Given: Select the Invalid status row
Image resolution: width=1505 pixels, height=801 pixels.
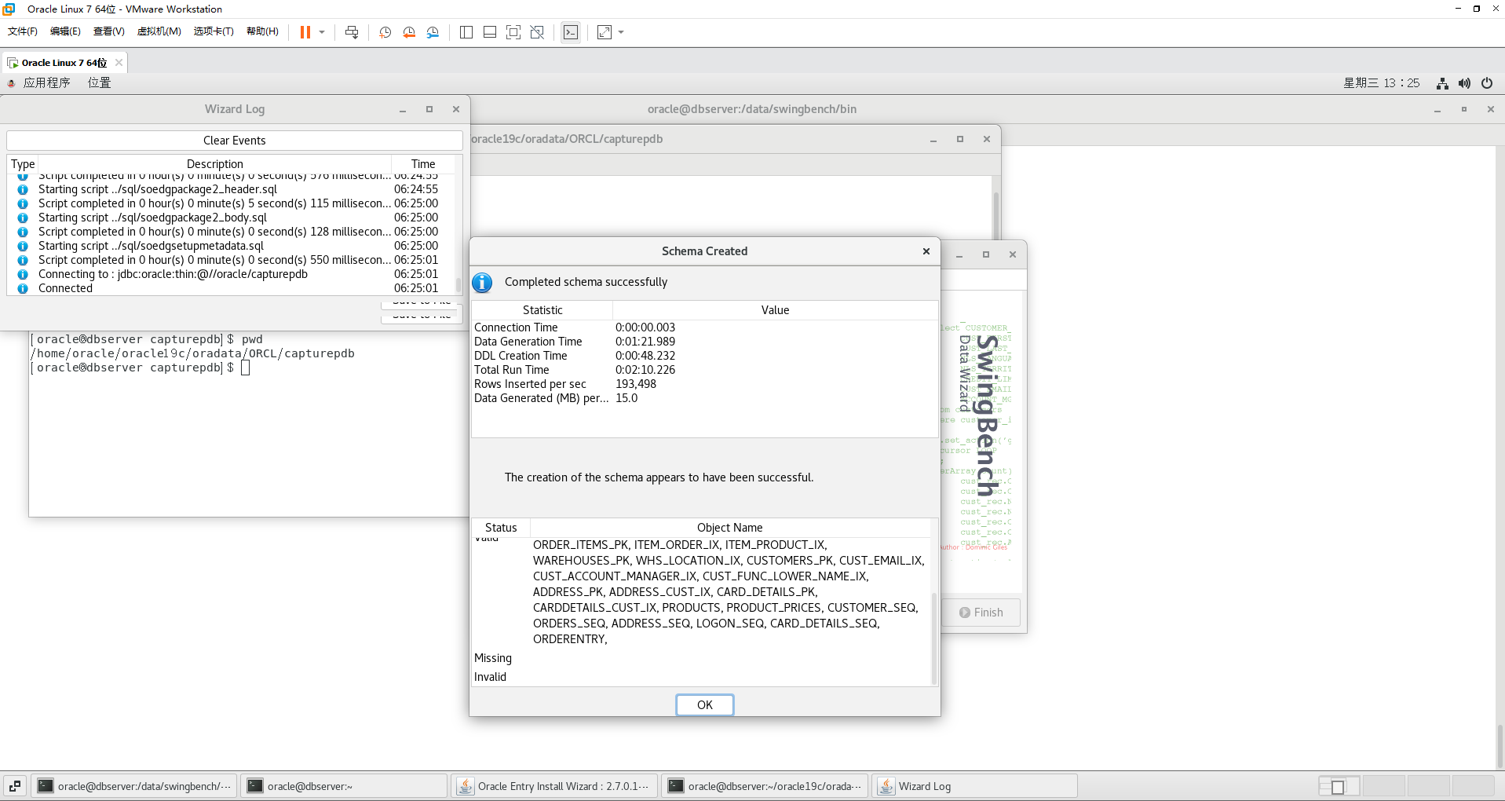Looking at the screenshot, I should (701, 677).
